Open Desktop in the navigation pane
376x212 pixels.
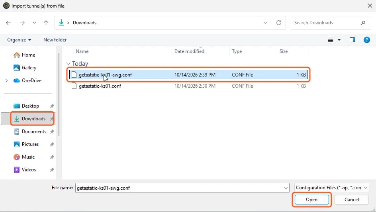[x=26, y=106]
